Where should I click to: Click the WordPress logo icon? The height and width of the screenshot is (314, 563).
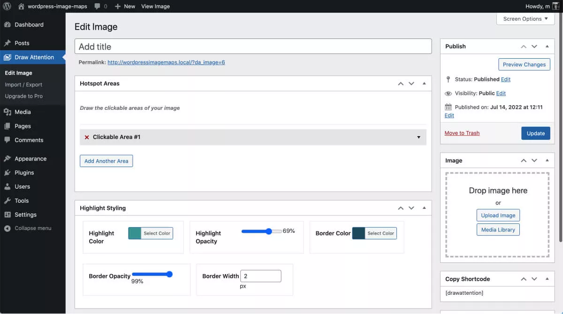tap(7, 6)
